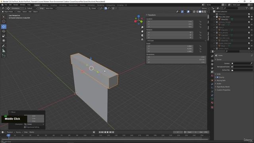The height and width of the screenshot is (143, 254).
Task: Switch perspective/orthographic with grid icon
Action: [142, 39]
